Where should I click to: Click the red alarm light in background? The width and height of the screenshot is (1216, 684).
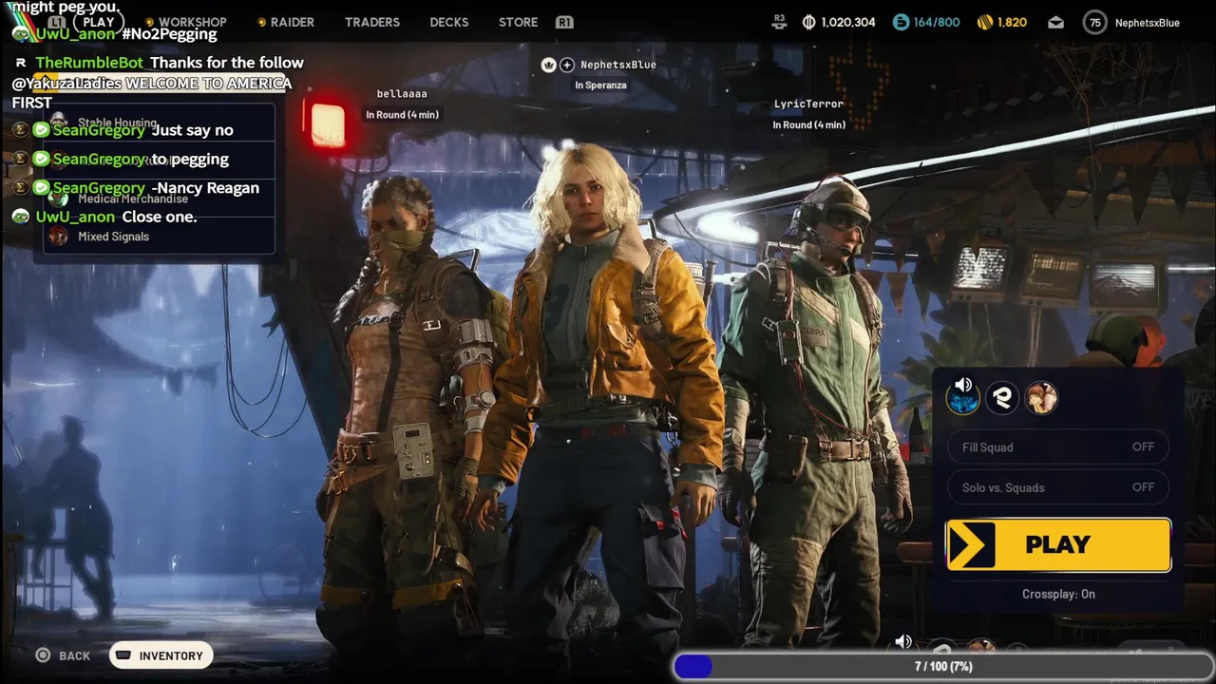tap(326, 123)
